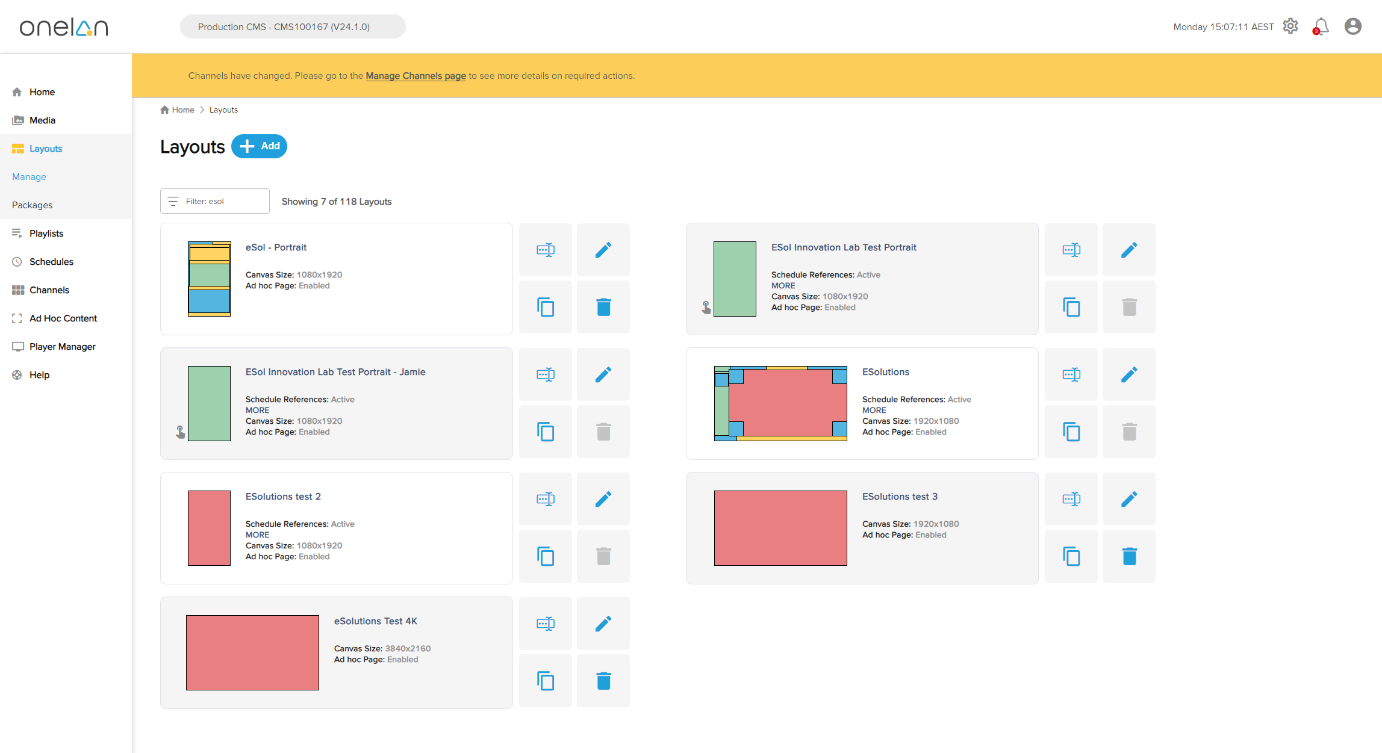Open the user account profile icon
This screenshot has width=1382, height=753.
tap(1352, 26)
